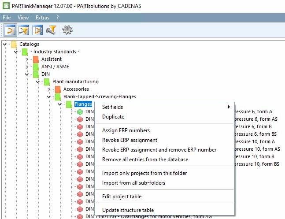Click the screw with funnel filter icon

(x=52, y=30)
